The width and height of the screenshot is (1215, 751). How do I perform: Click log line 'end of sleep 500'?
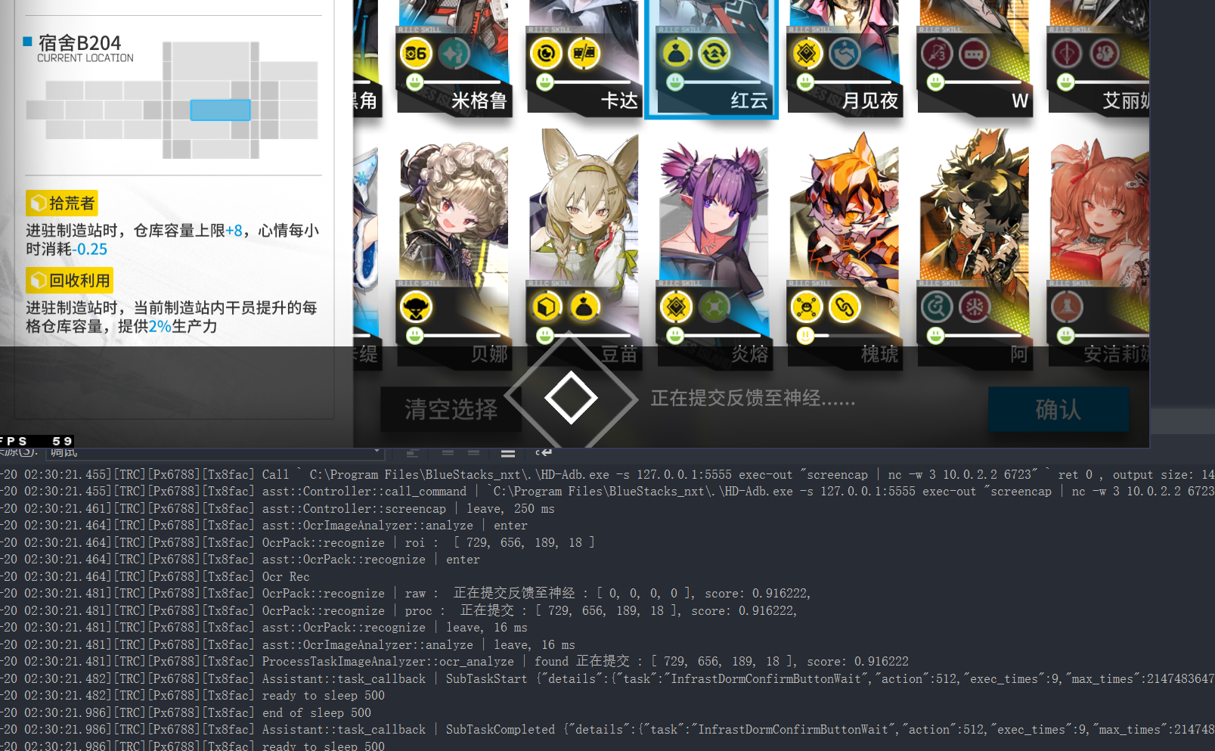(317, 712)
